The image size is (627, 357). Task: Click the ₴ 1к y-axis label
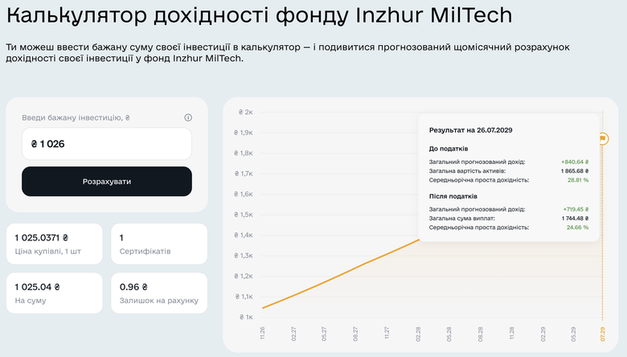pyautogui.click(x=246, y=317)
